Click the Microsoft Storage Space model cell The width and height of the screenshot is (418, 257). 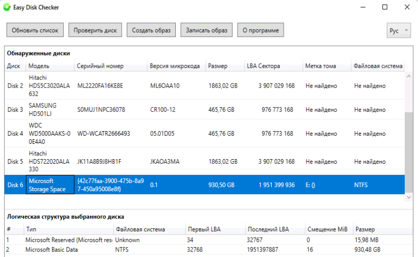(50, 185)
